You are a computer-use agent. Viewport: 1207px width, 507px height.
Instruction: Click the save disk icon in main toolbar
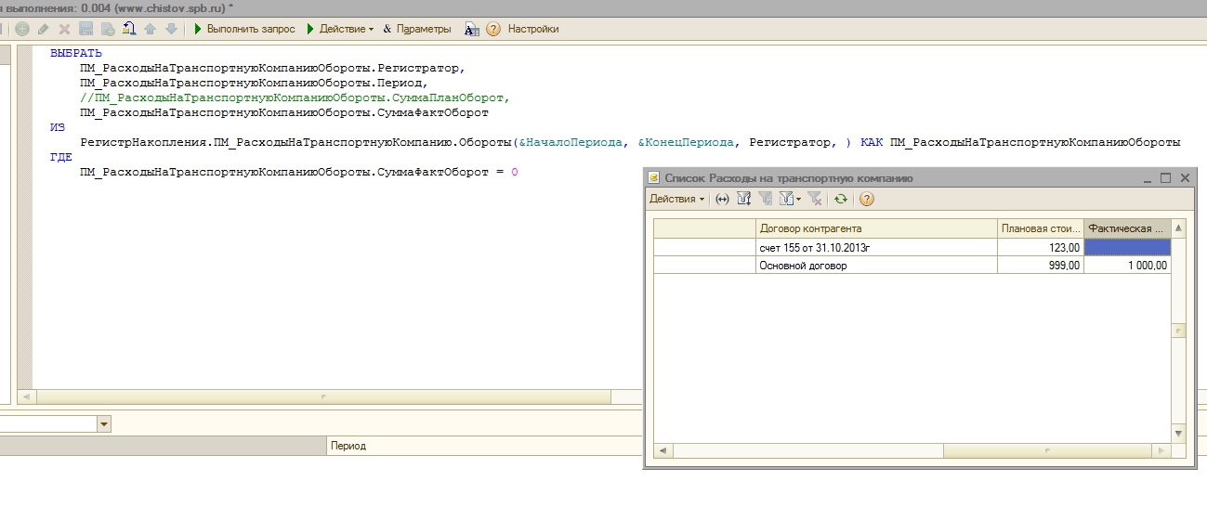86,29
